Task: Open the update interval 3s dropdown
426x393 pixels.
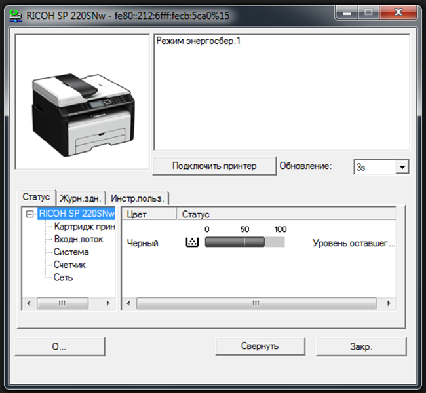Action: 402,167
